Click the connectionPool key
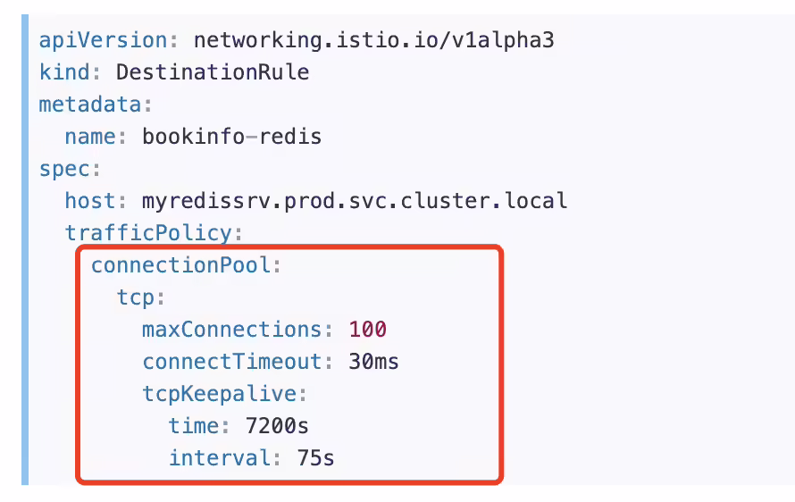Screen dimensions: 795x502 tap(181, 265)
